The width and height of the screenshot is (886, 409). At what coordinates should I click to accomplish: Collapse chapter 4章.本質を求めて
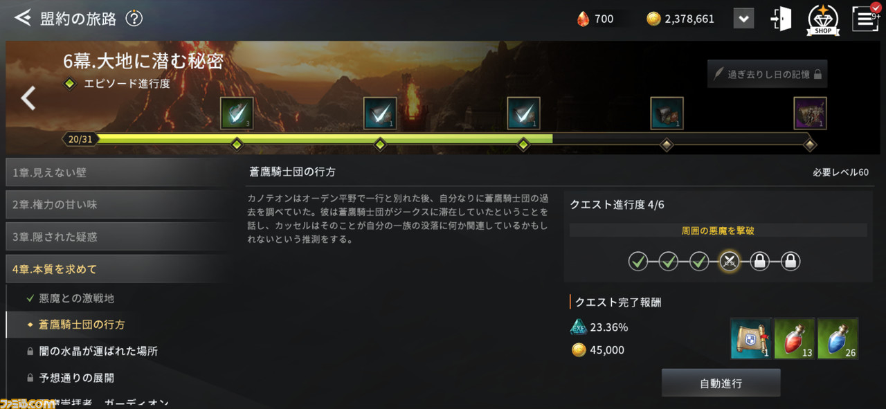116,269
